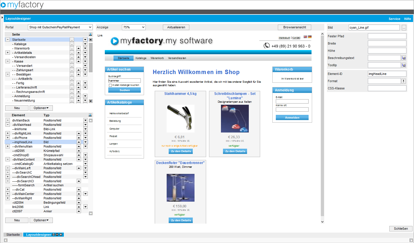Image resolution: width=414 pixels, height=243 pixels.
Task: Click Neu under the Seite list
Action: (x=17, y=108)
